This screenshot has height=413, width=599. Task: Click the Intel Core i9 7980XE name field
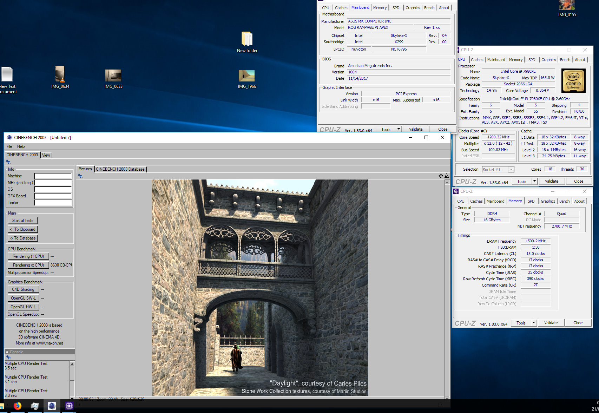click(518, 71)
